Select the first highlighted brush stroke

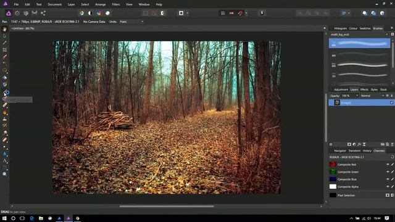tap(359, 43)
